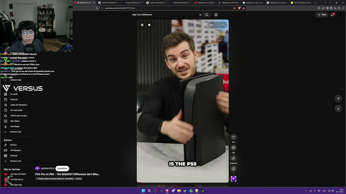Viewport: 346px width, 194px height.
Task: Open Discord from the taskbar
Action: 173,191
